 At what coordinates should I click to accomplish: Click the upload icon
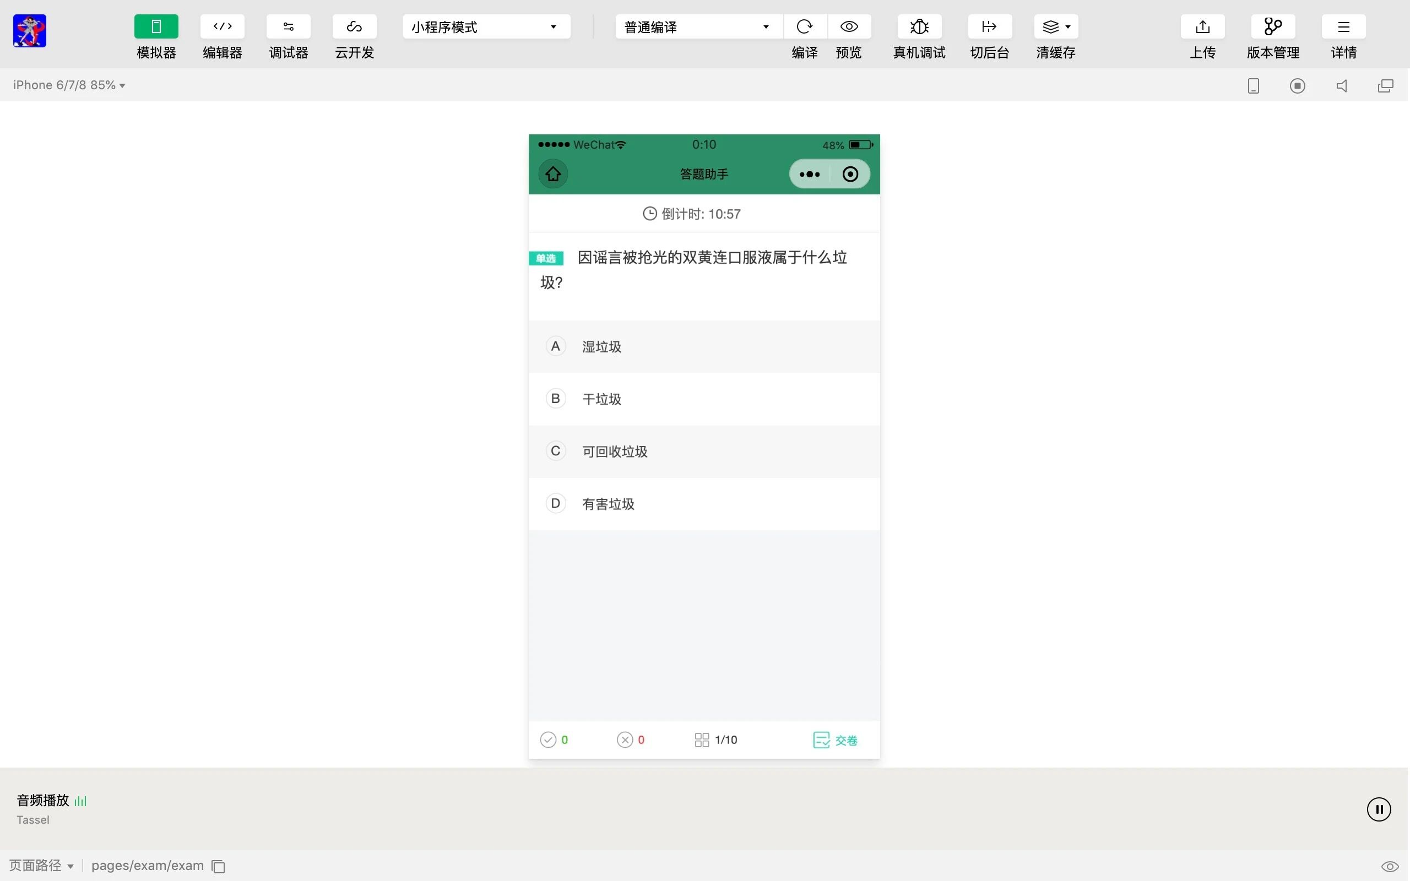click(1202, 27)
